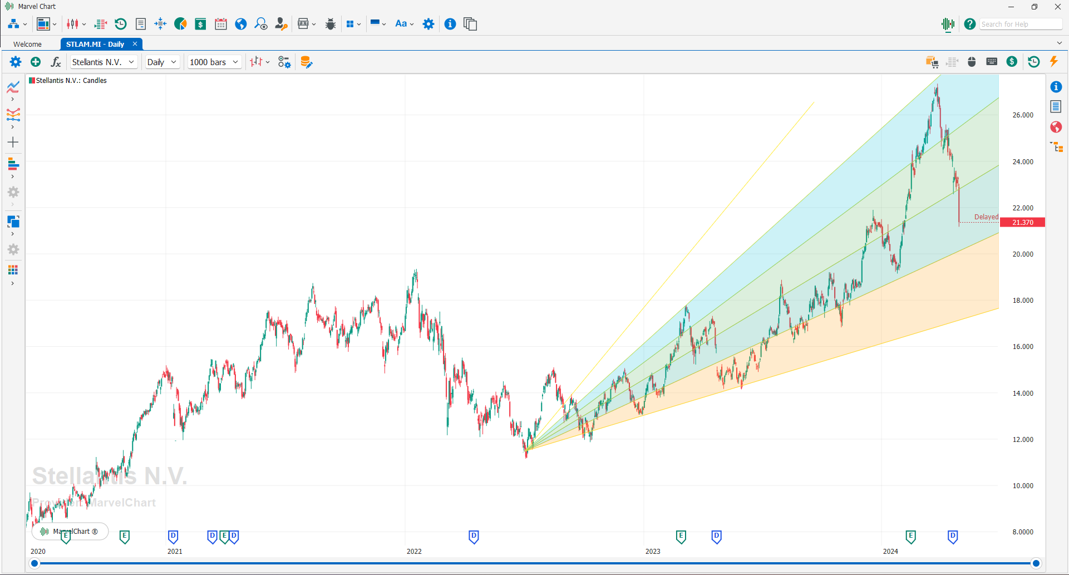Click the dividend D marker under 2022
The height and width of the screenshot is (575, 1069).
click(474, 537)
